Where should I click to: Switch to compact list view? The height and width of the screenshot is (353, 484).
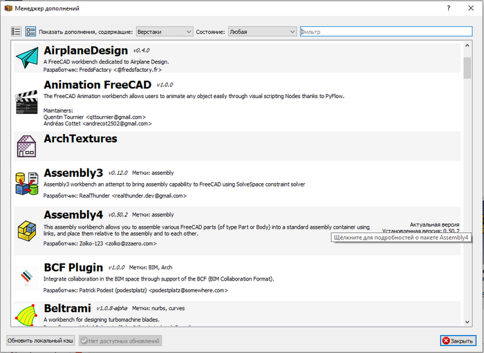[17, 32]
